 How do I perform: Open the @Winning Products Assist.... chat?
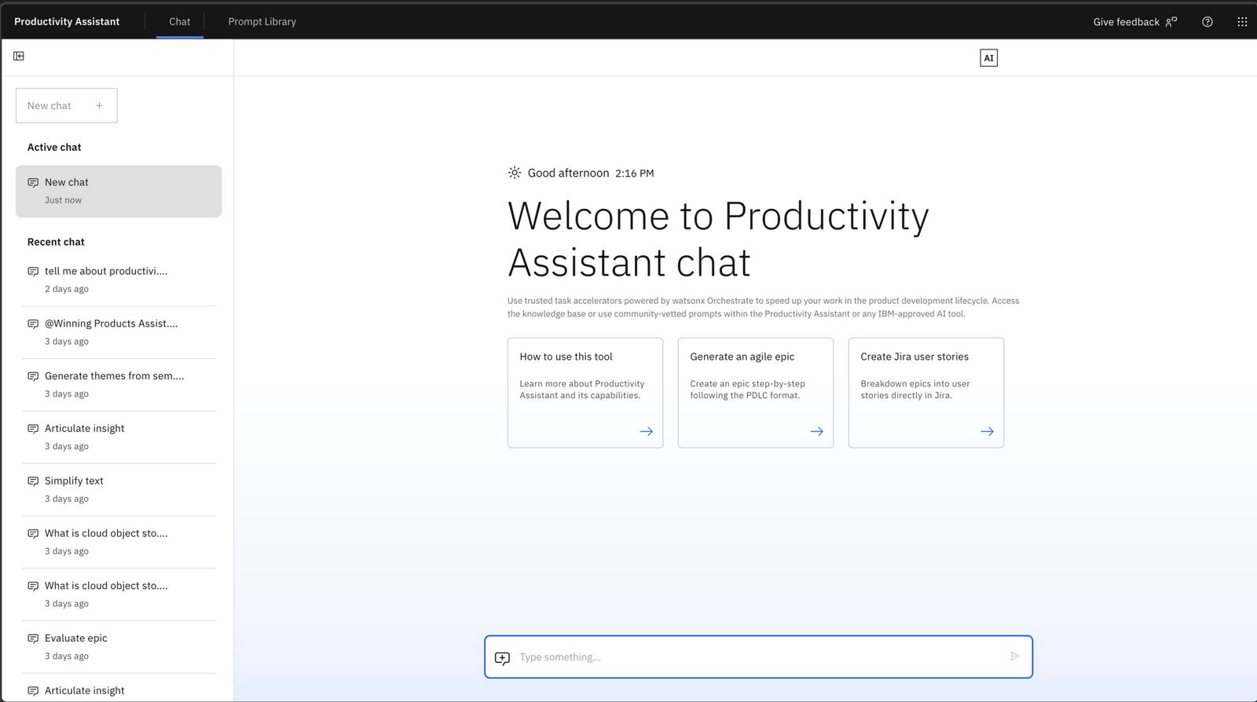119,332
